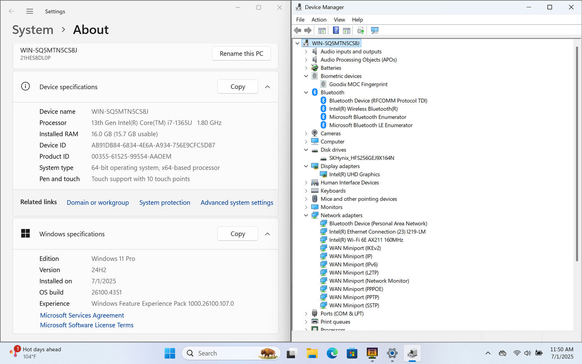Viewport: 582px width, 364px height.
Task: Open the Advanced system settings link
Action: click(x=237, y=202)
